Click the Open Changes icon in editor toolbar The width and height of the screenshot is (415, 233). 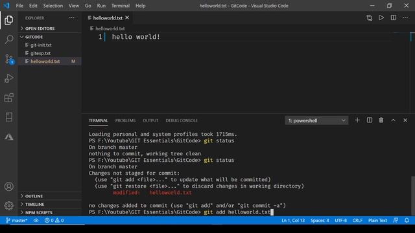(x=369, y=17)
